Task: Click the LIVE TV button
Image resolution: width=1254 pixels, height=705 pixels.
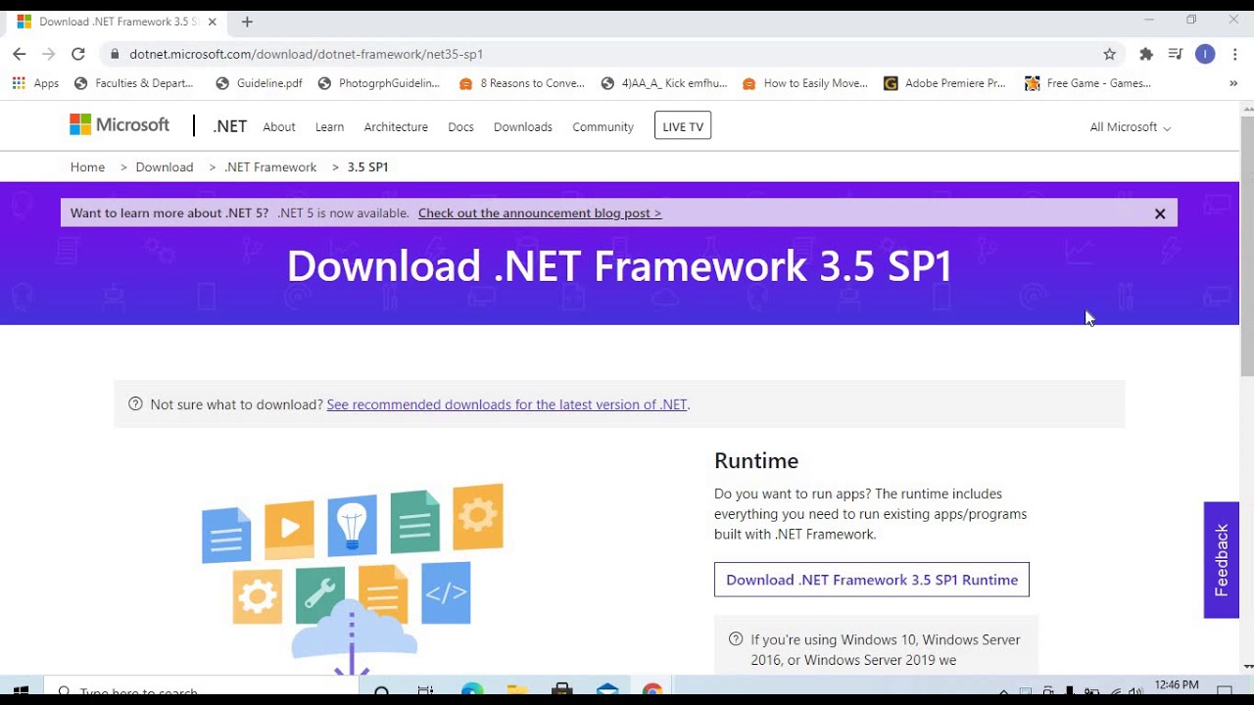Action: [683, 126]
